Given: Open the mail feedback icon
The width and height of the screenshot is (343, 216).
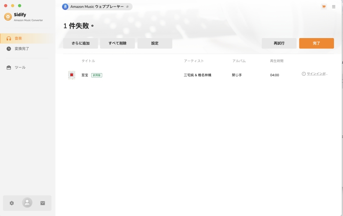Looking at the screenshot, I should click(42, 203).
